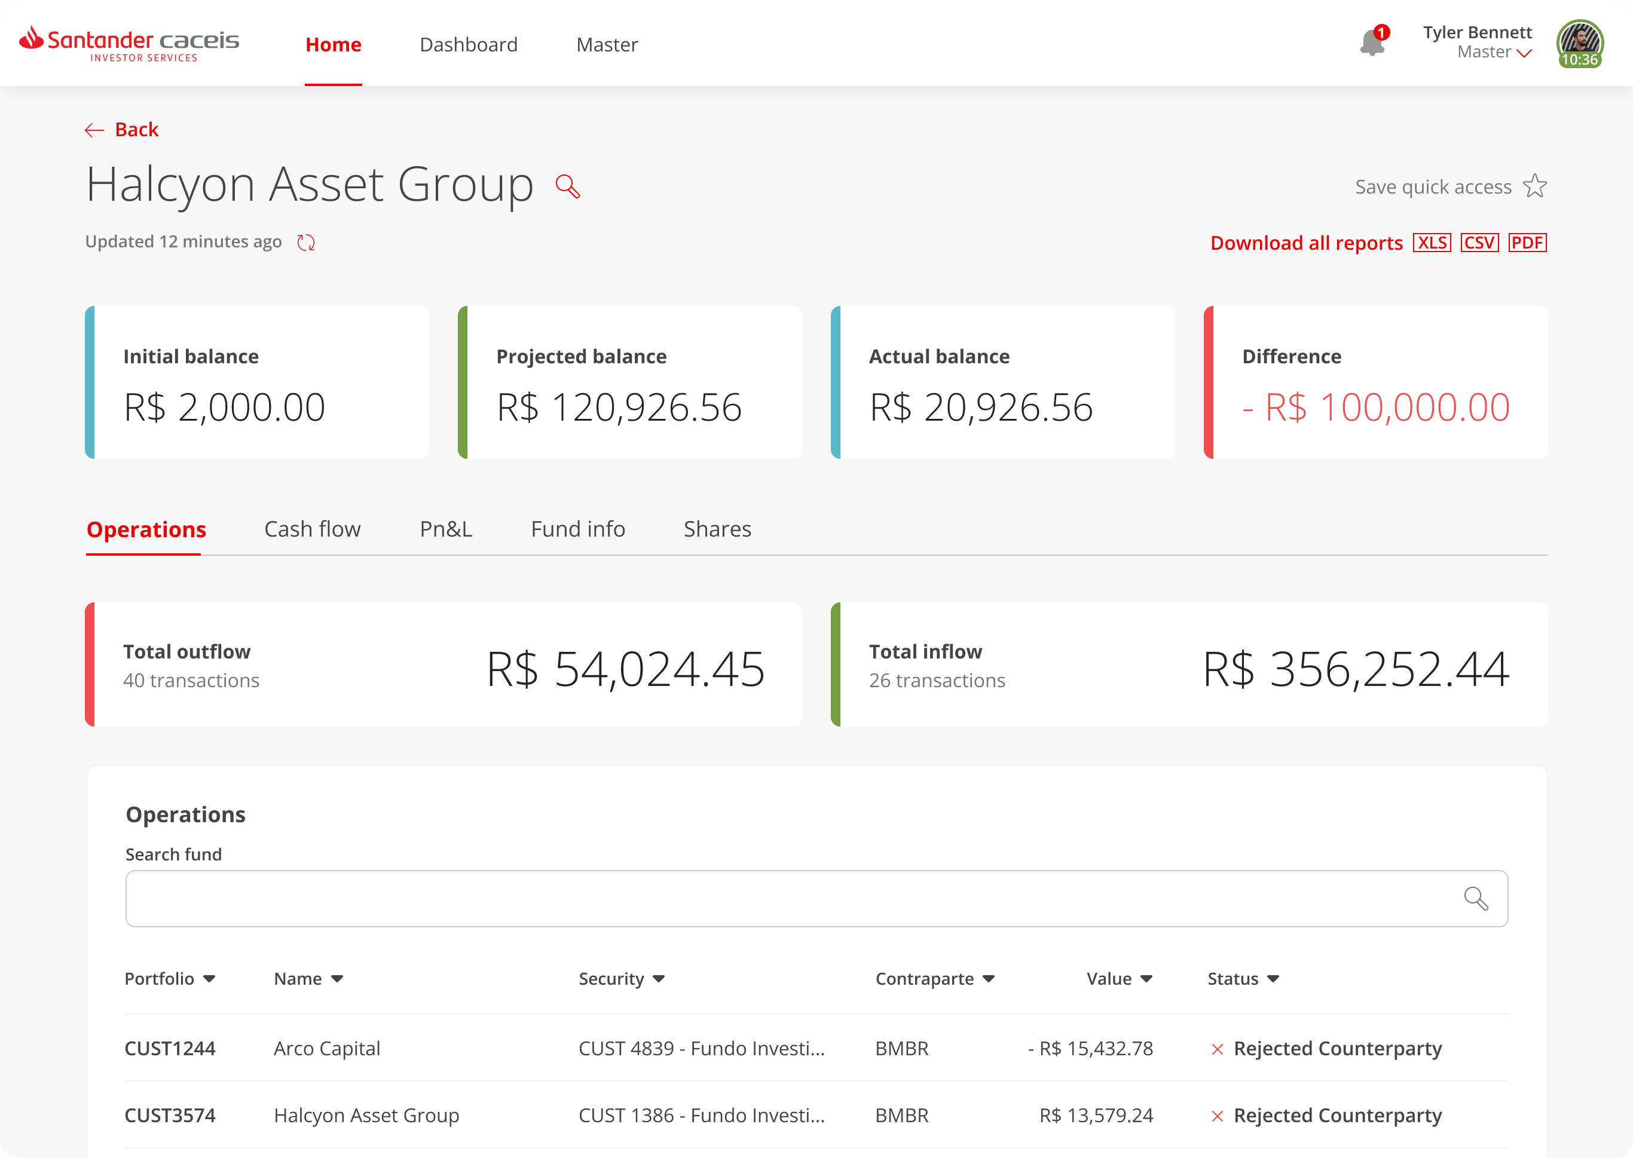
Task: Go to the Home nav item
Action: [333, 44]
